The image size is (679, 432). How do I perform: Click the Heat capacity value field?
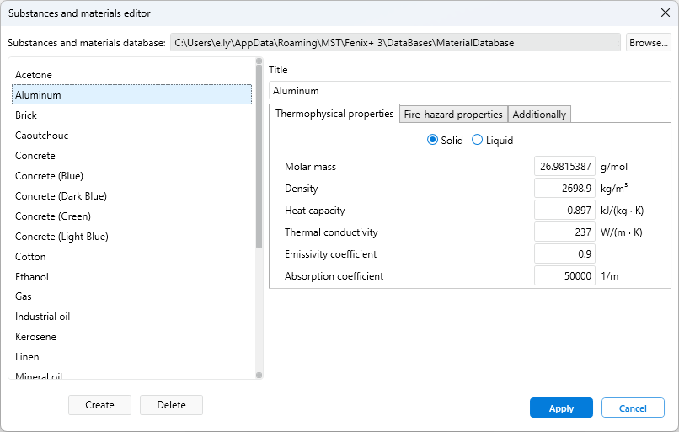pos(564,211)
